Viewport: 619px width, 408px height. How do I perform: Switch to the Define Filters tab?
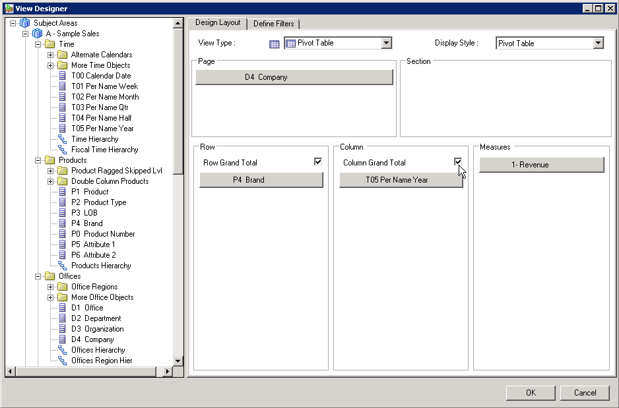[274, 22]
